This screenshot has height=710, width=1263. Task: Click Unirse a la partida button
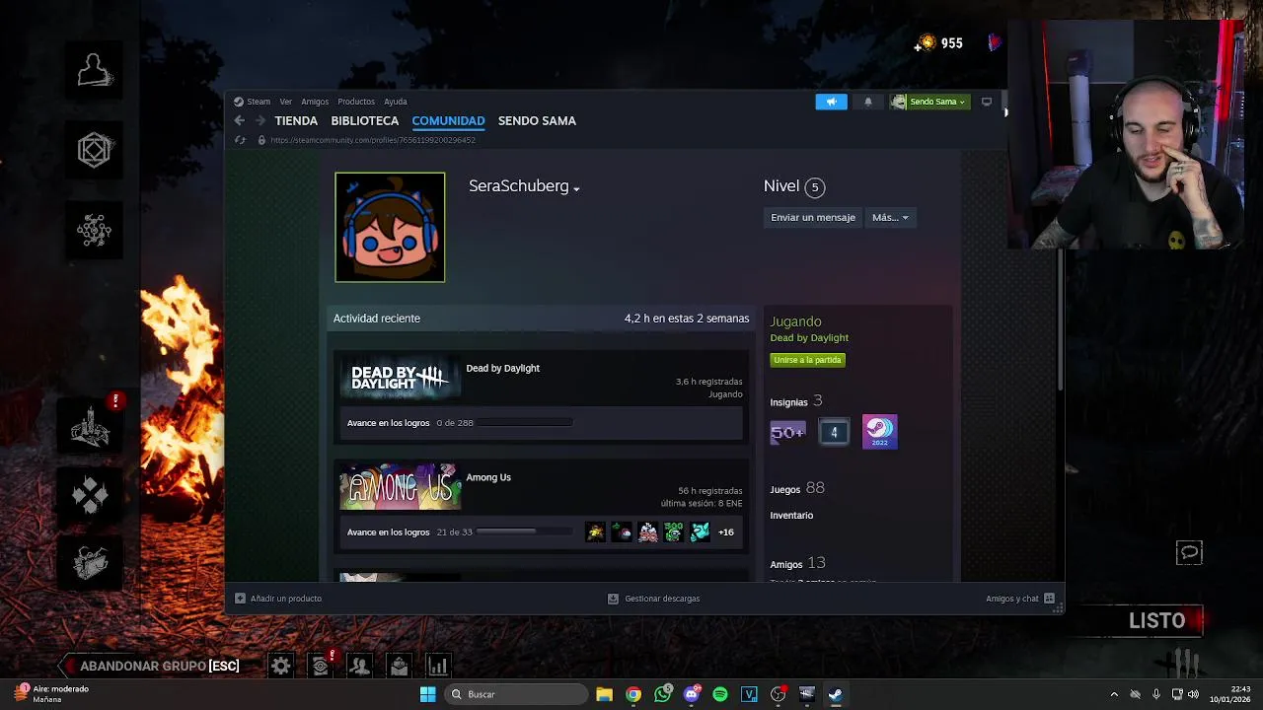click(807, 360)
